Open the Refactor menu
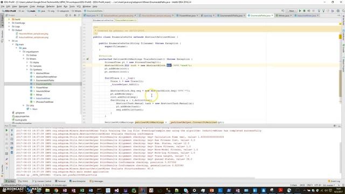 [50, 6]
